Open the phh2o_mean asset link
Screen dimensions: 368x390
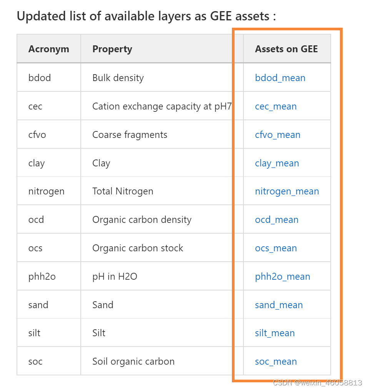click(283, 277)
